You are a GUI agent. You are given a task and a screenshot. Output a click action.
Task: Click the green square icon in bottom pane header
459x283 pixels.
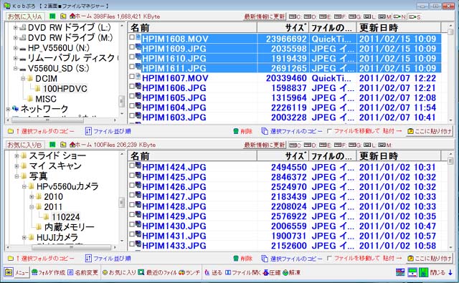[52, 145]
